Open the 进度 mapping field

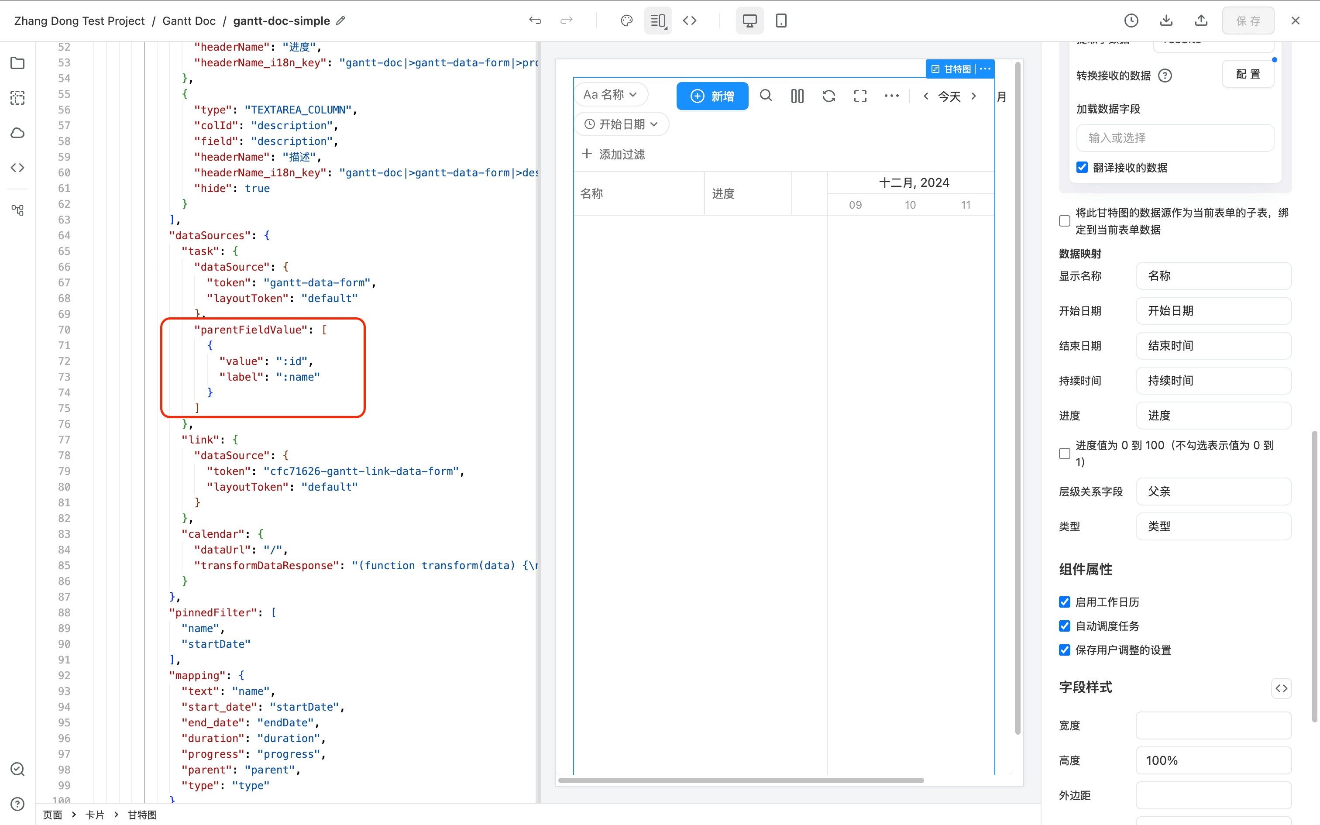coord(1213,416)
